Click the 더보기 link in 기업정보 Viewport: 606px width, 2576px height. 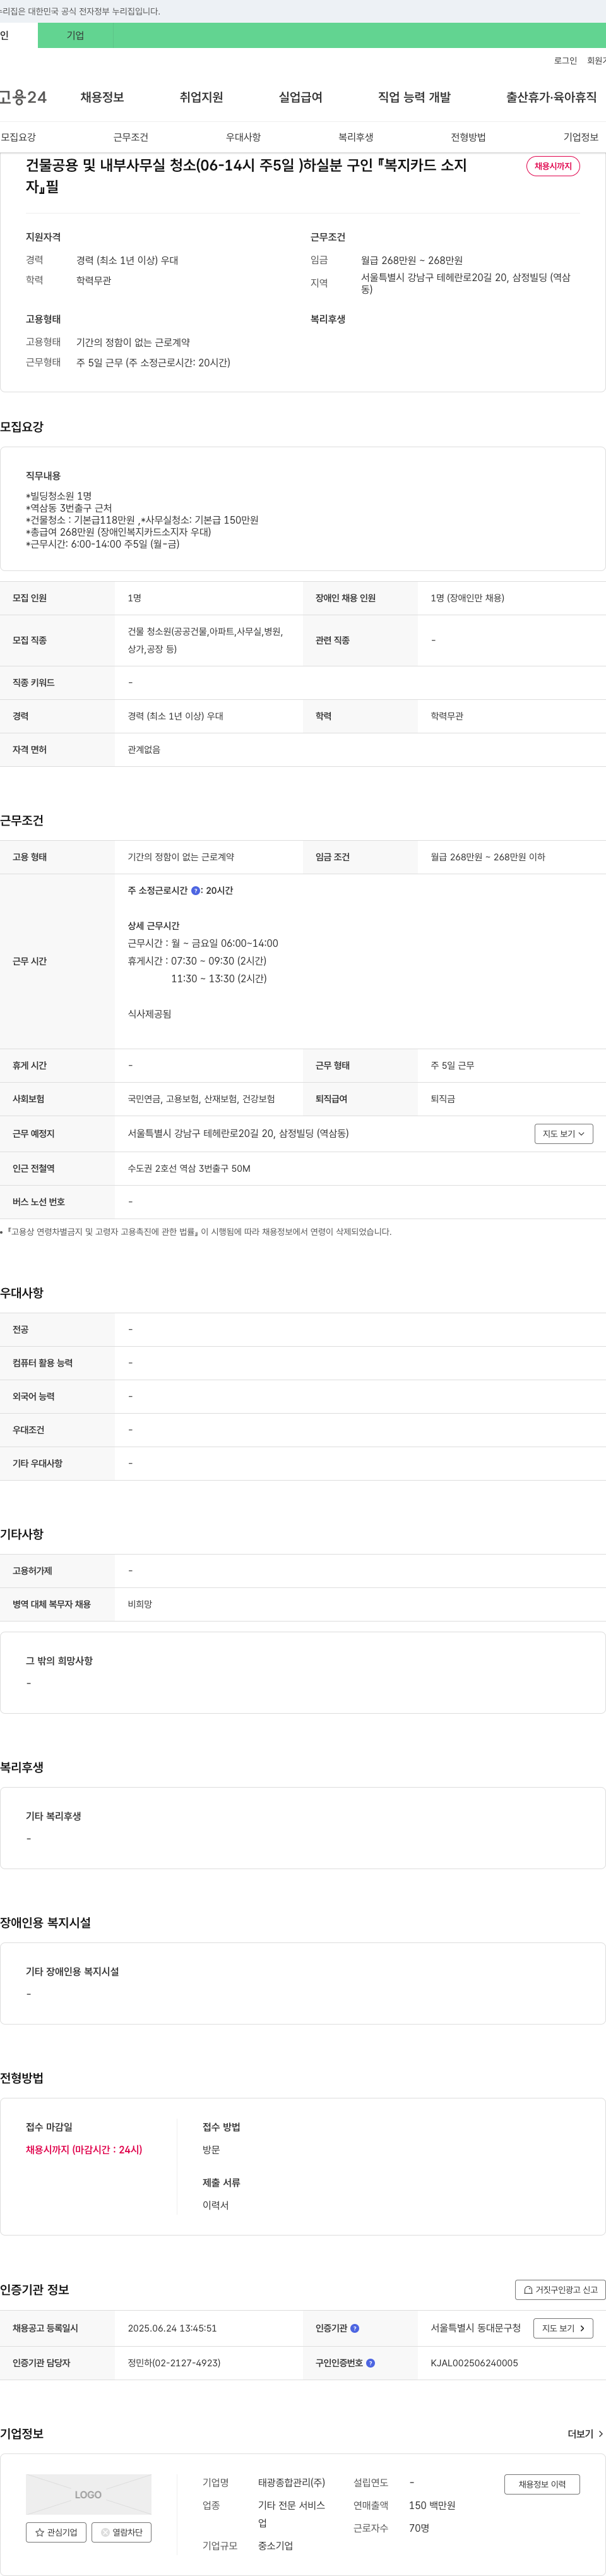click(585, 2434)
